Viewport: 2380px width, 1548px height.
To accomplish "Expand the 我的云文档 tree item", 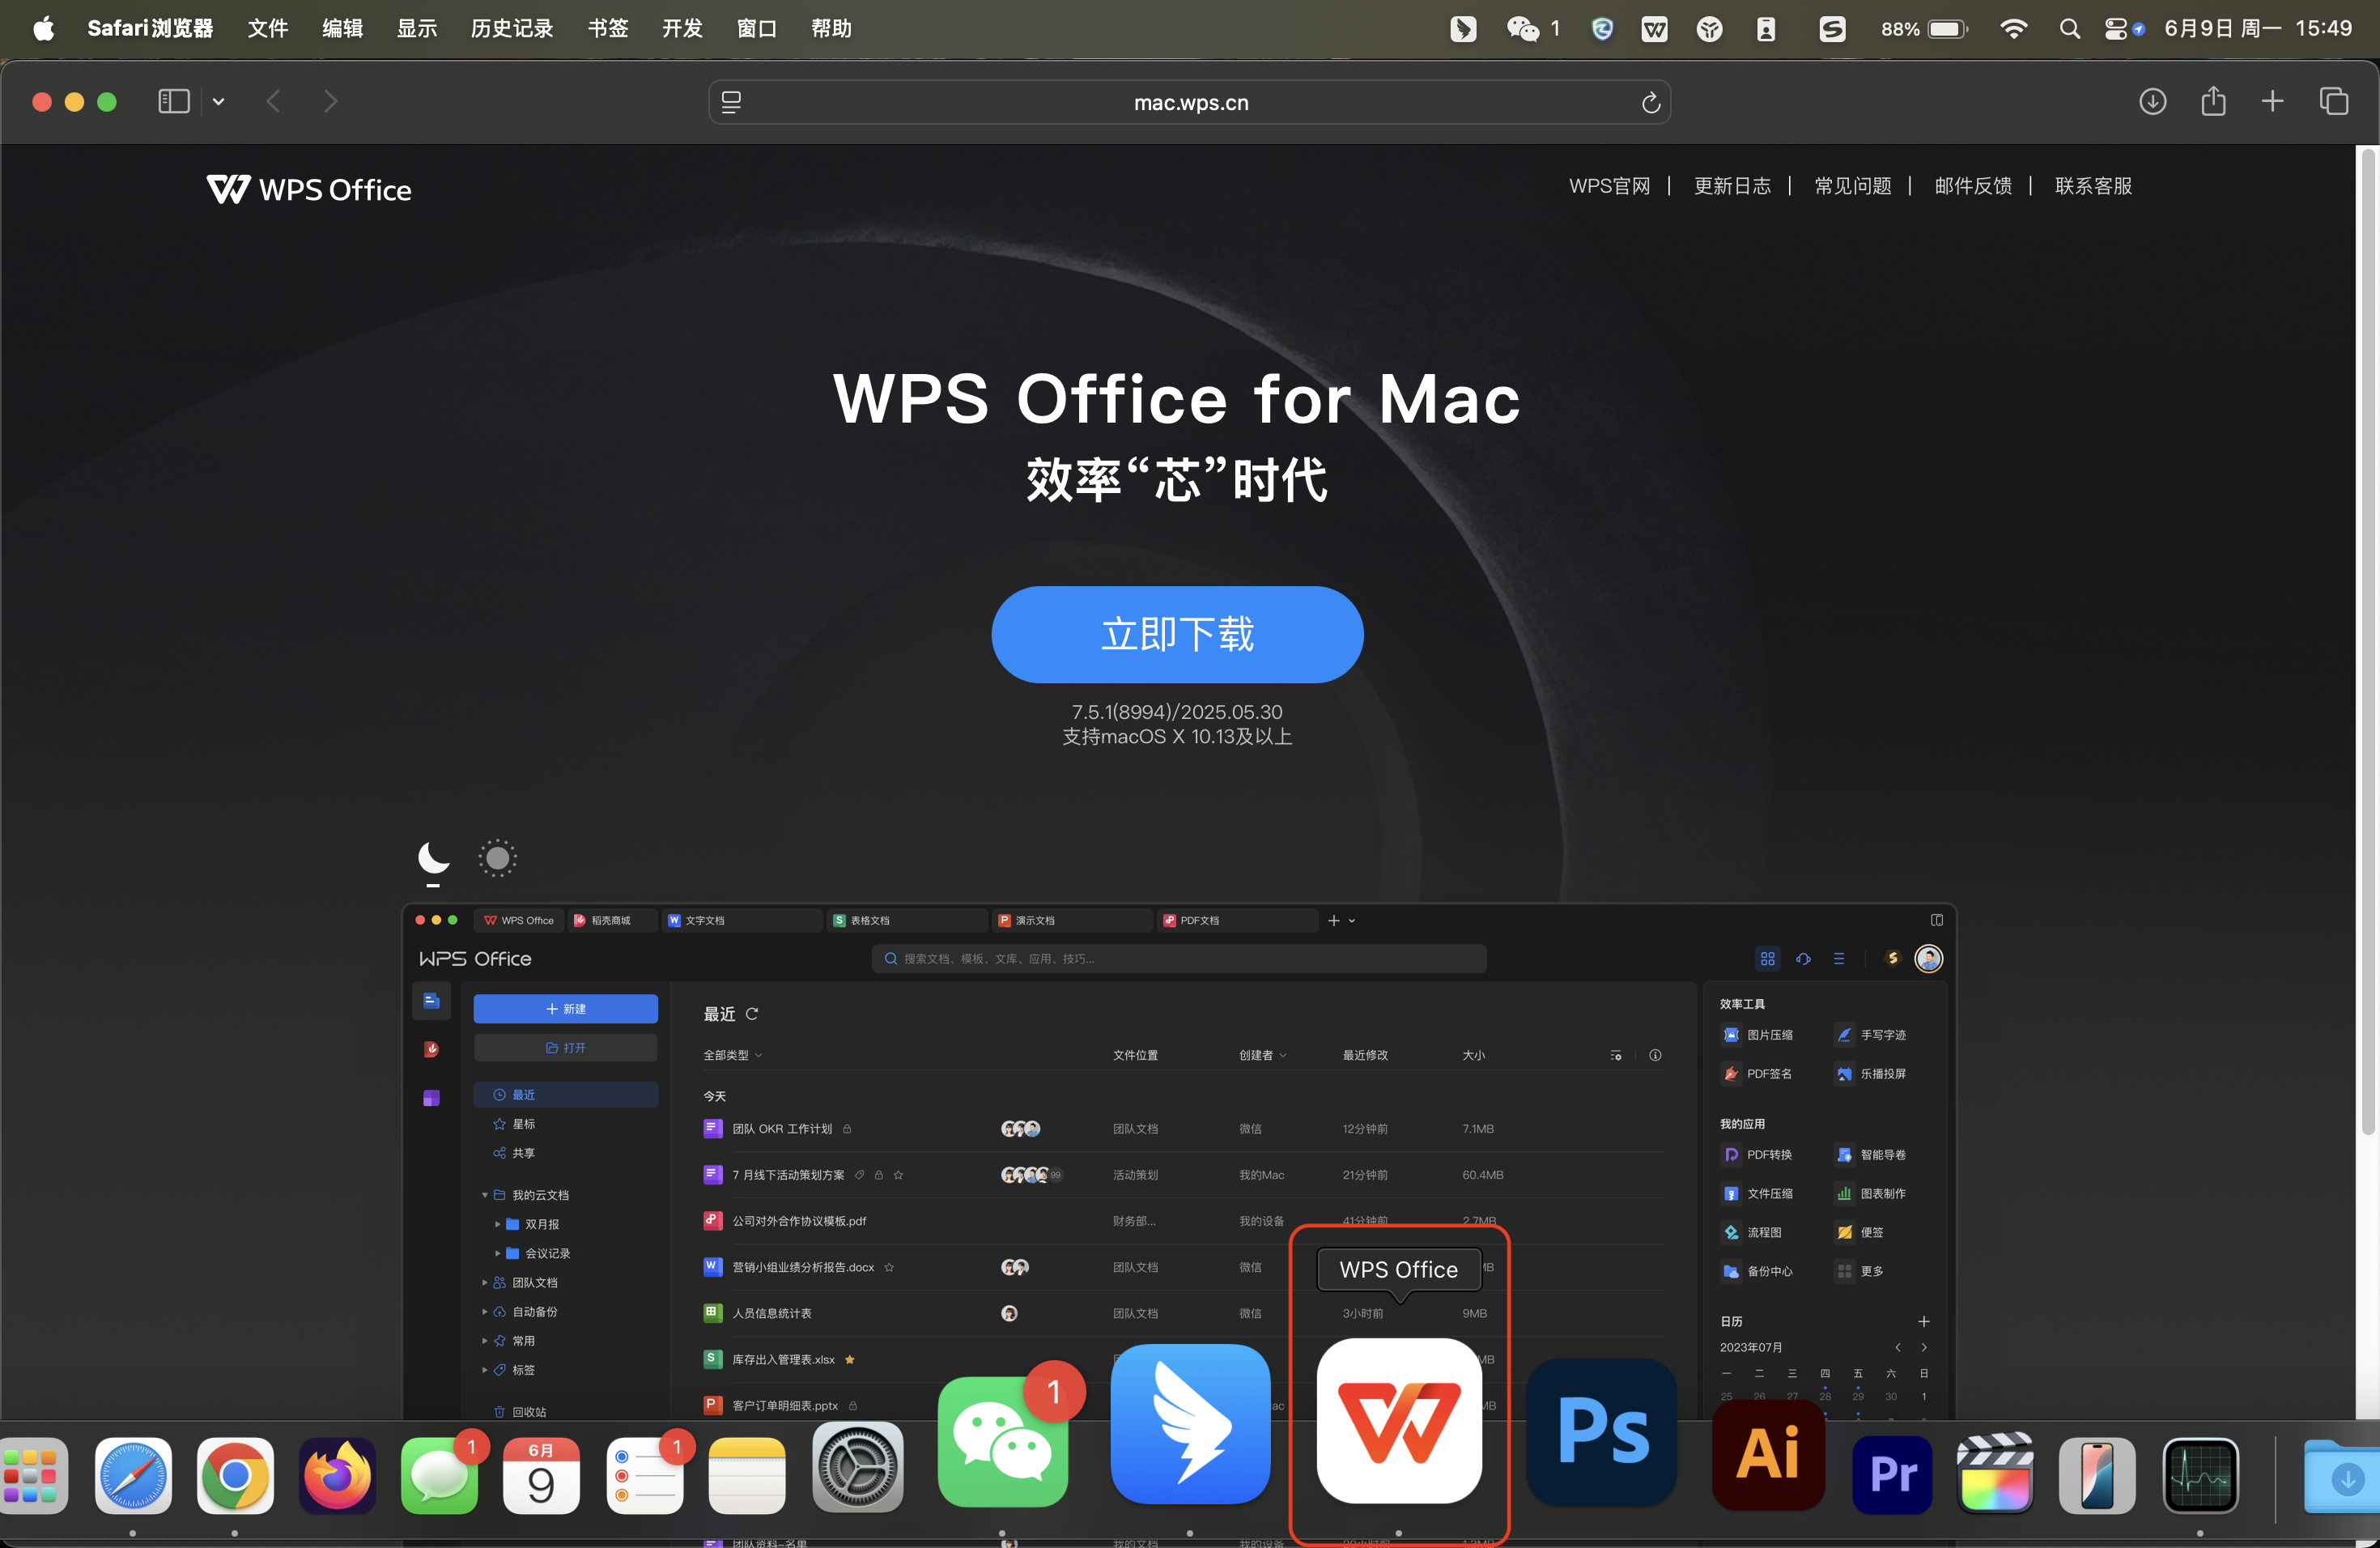I will (485, 1194).
